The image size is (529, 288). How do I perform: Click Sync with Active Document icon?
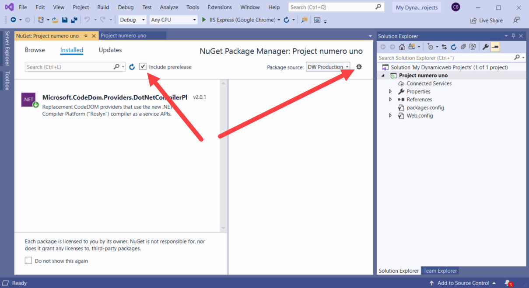[x=444, y=47]
